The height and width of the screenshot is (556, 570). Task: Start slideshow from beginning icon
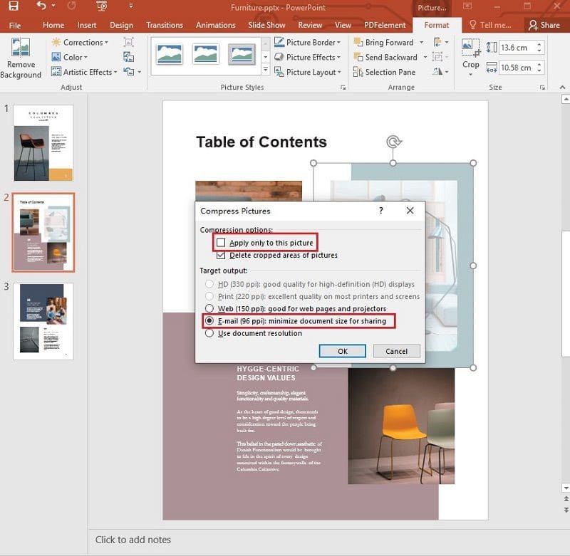pos(102,6)
